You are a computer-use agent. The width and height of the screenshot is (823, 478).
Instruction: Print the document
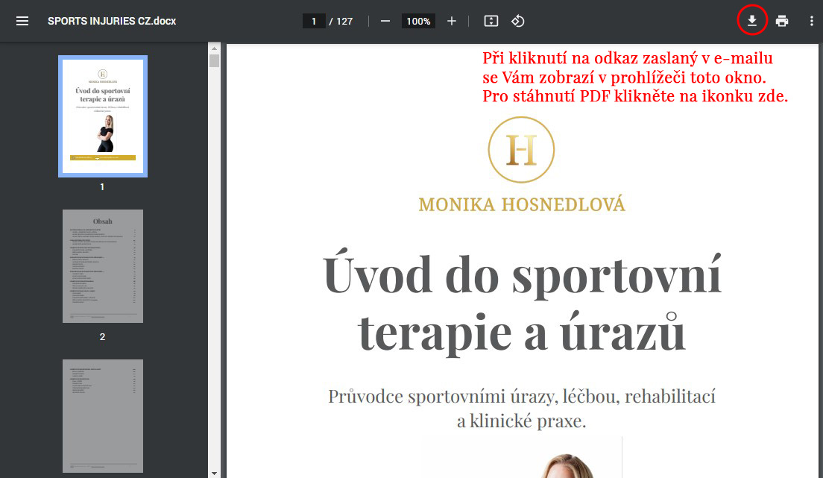(781, 21)
